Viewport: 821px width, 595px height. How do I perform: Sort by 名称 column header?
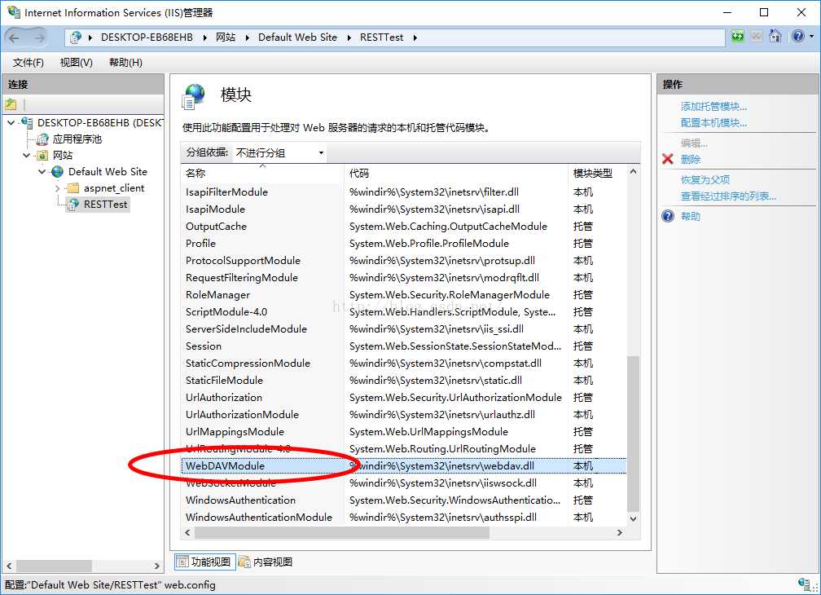[262, 173]
